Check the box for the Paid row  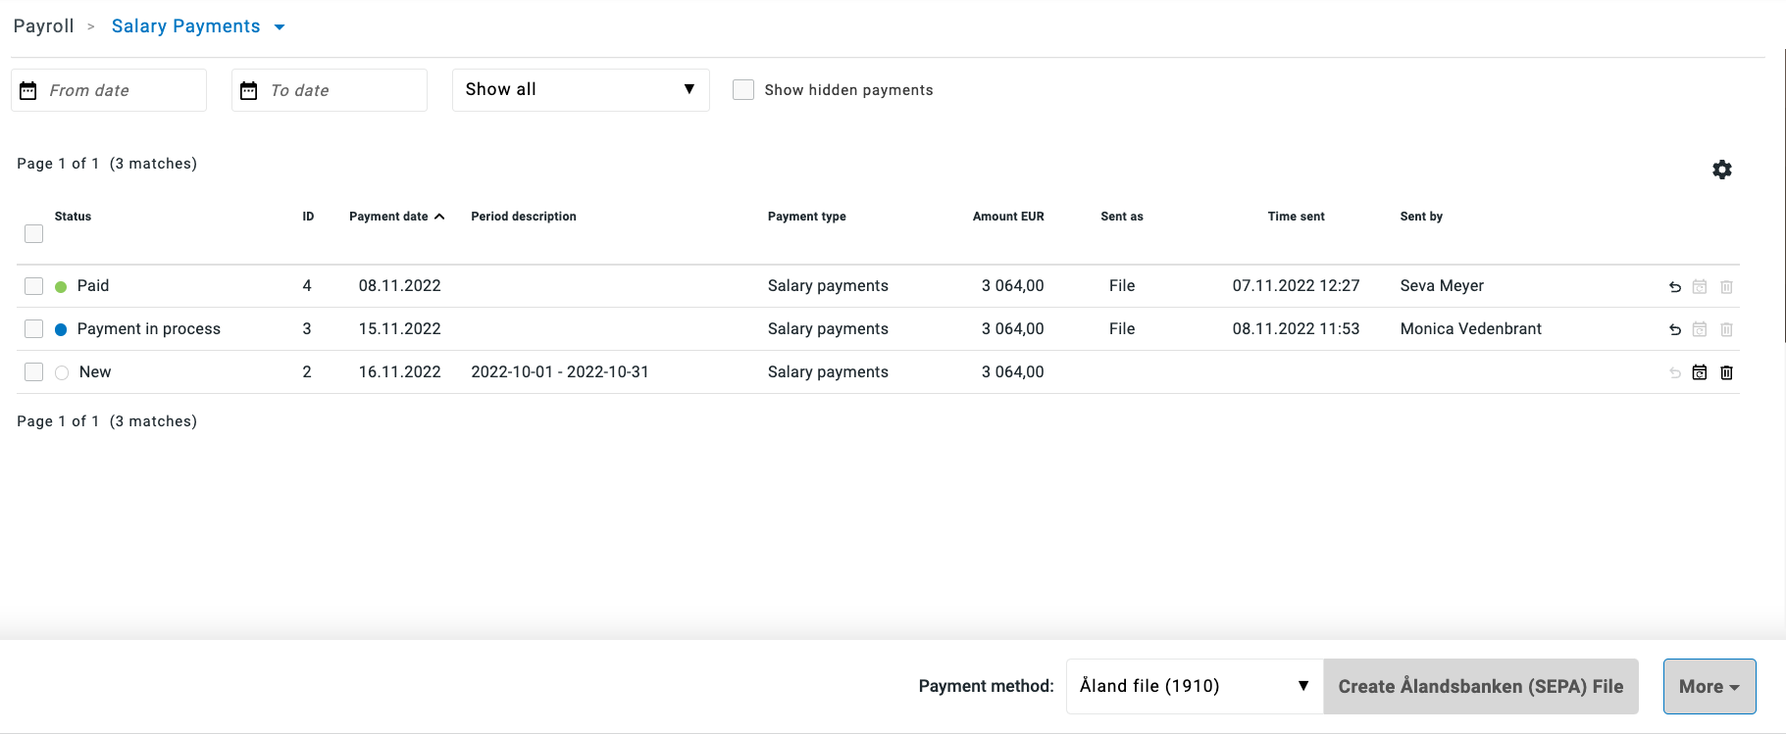tap(34, 286)
